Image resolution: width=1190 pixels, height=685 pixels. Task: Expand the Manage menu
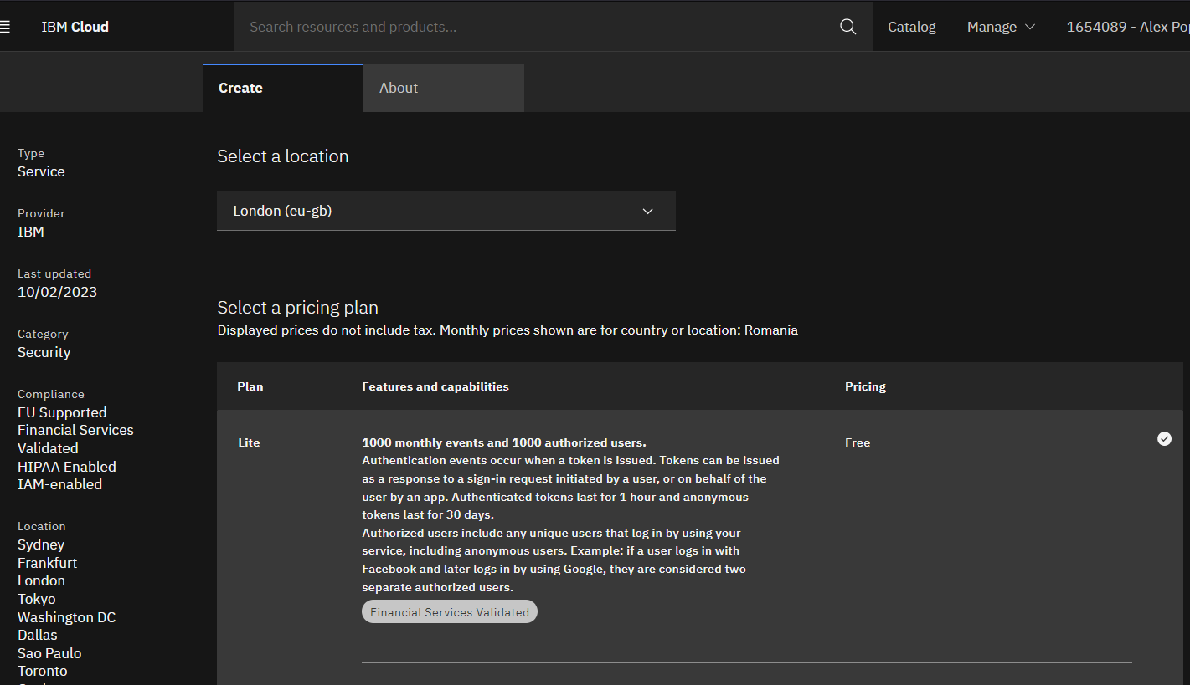(x=1001, y=27)
